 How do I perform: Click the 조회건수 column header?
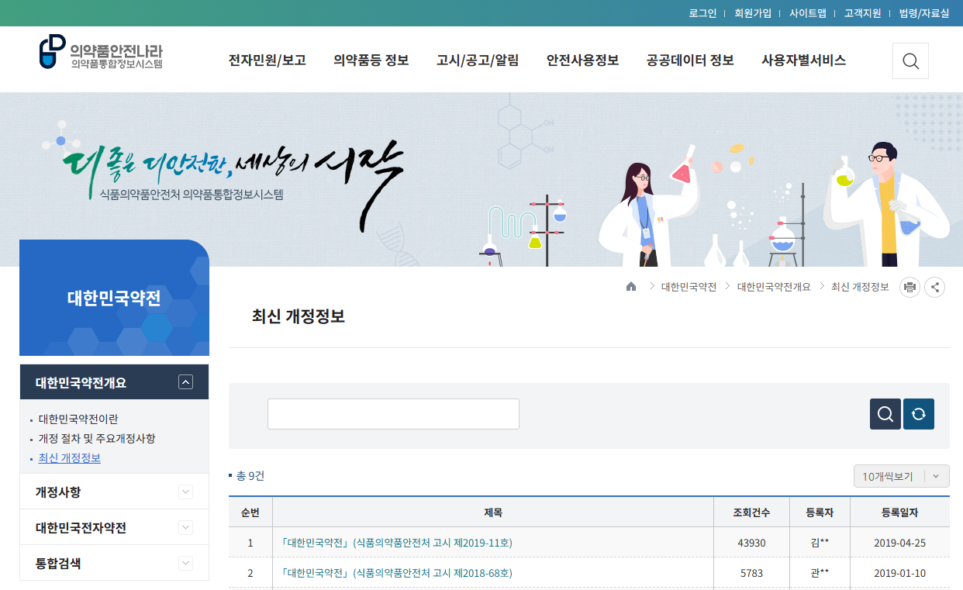tap(751, 512)
